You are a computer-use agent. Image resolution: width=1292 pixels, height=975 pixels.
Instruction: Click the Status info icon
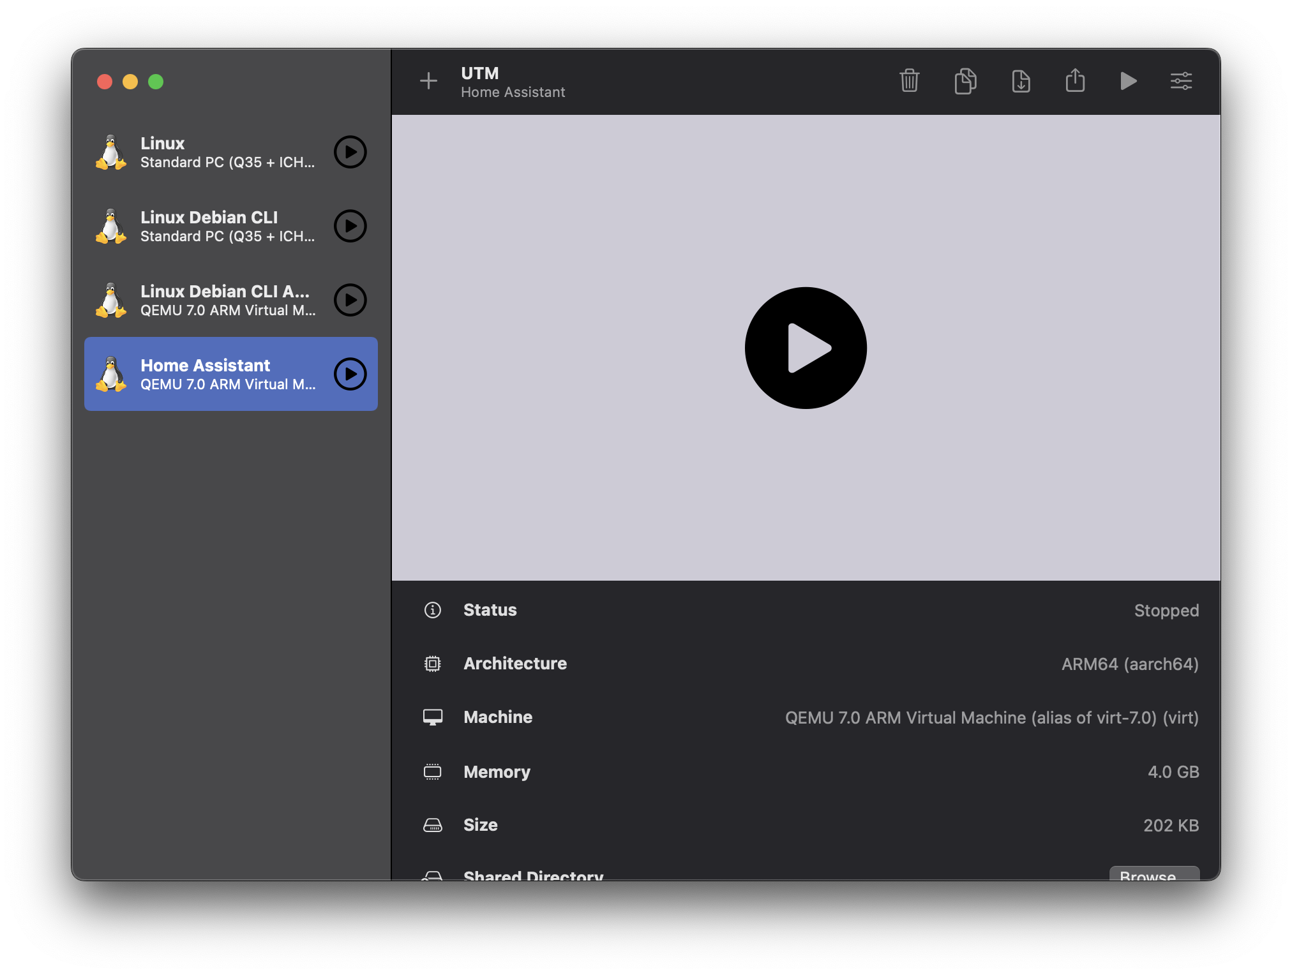[x=433, y=610]
